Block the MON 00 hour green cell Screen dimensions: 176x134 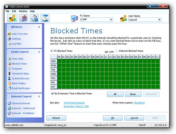click(x=59, y=66)
